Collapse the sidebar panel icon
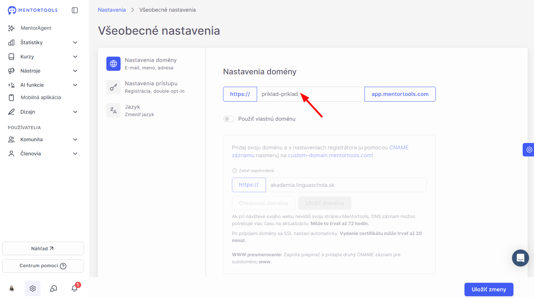This screenshot has height=298, width=534. point(75,10)
